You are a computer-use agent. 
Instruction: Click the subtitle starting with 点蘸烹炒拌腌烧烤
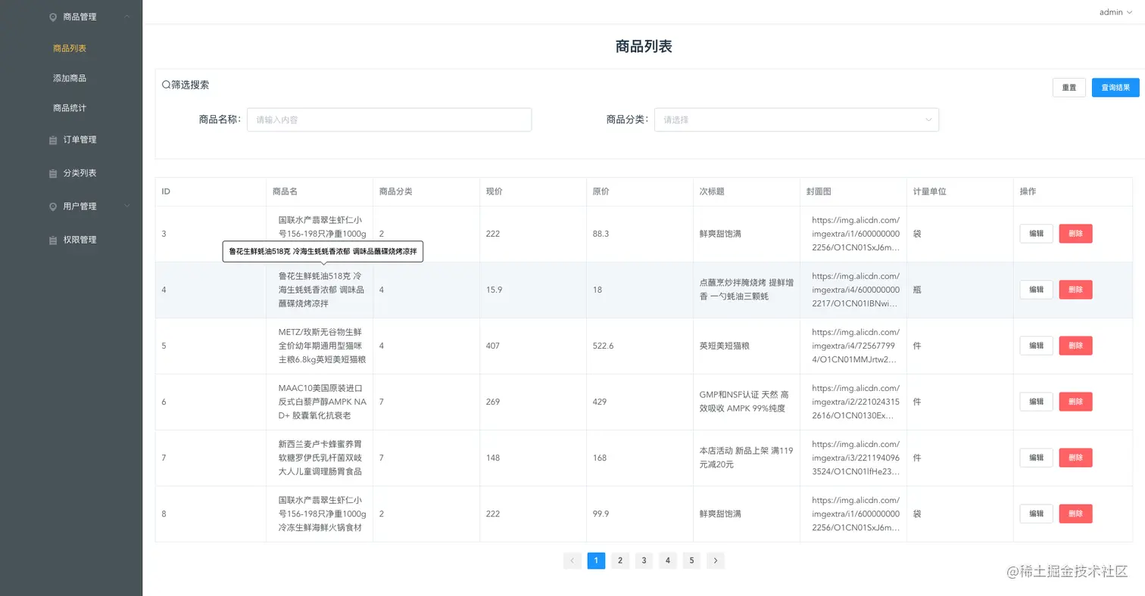[747, 290]
